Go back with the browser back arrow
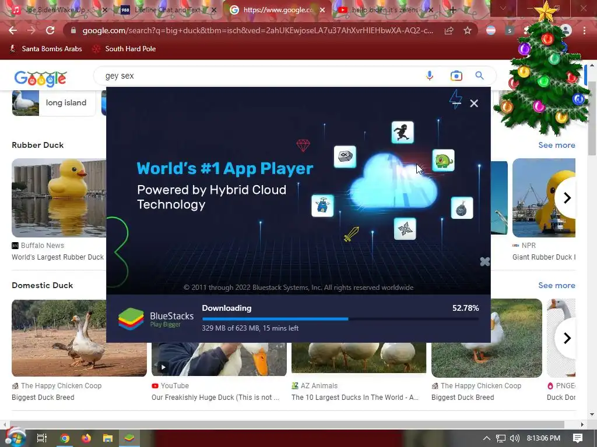 click(13, 30)
